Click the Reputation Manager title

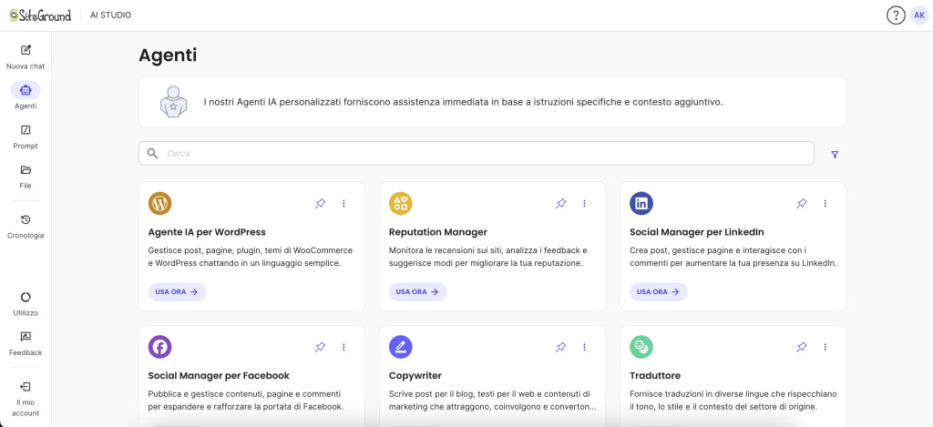tap(438, 232)
